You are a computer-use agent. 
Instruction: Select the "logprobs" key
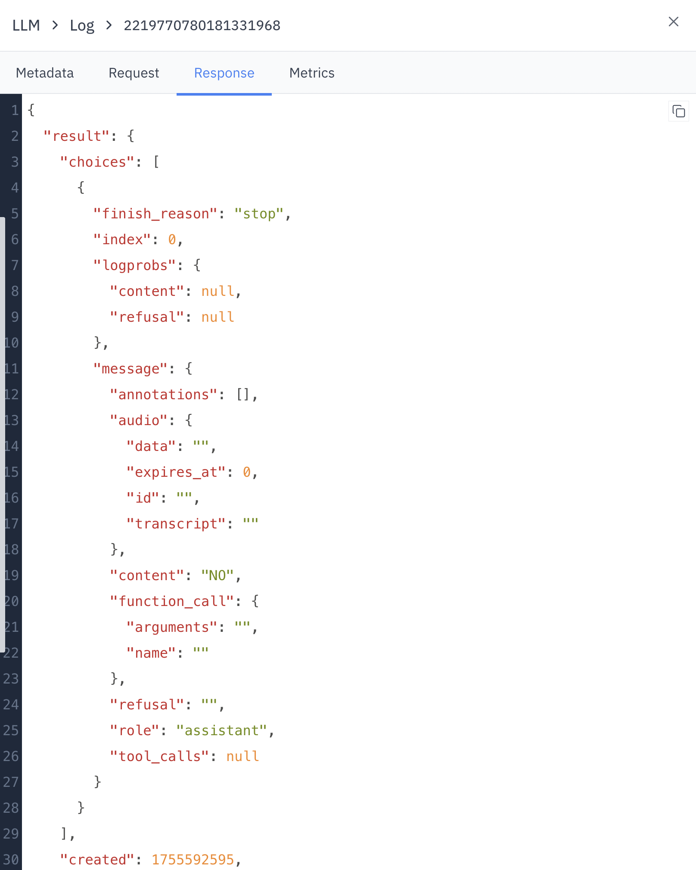click(x=135, y=265)
